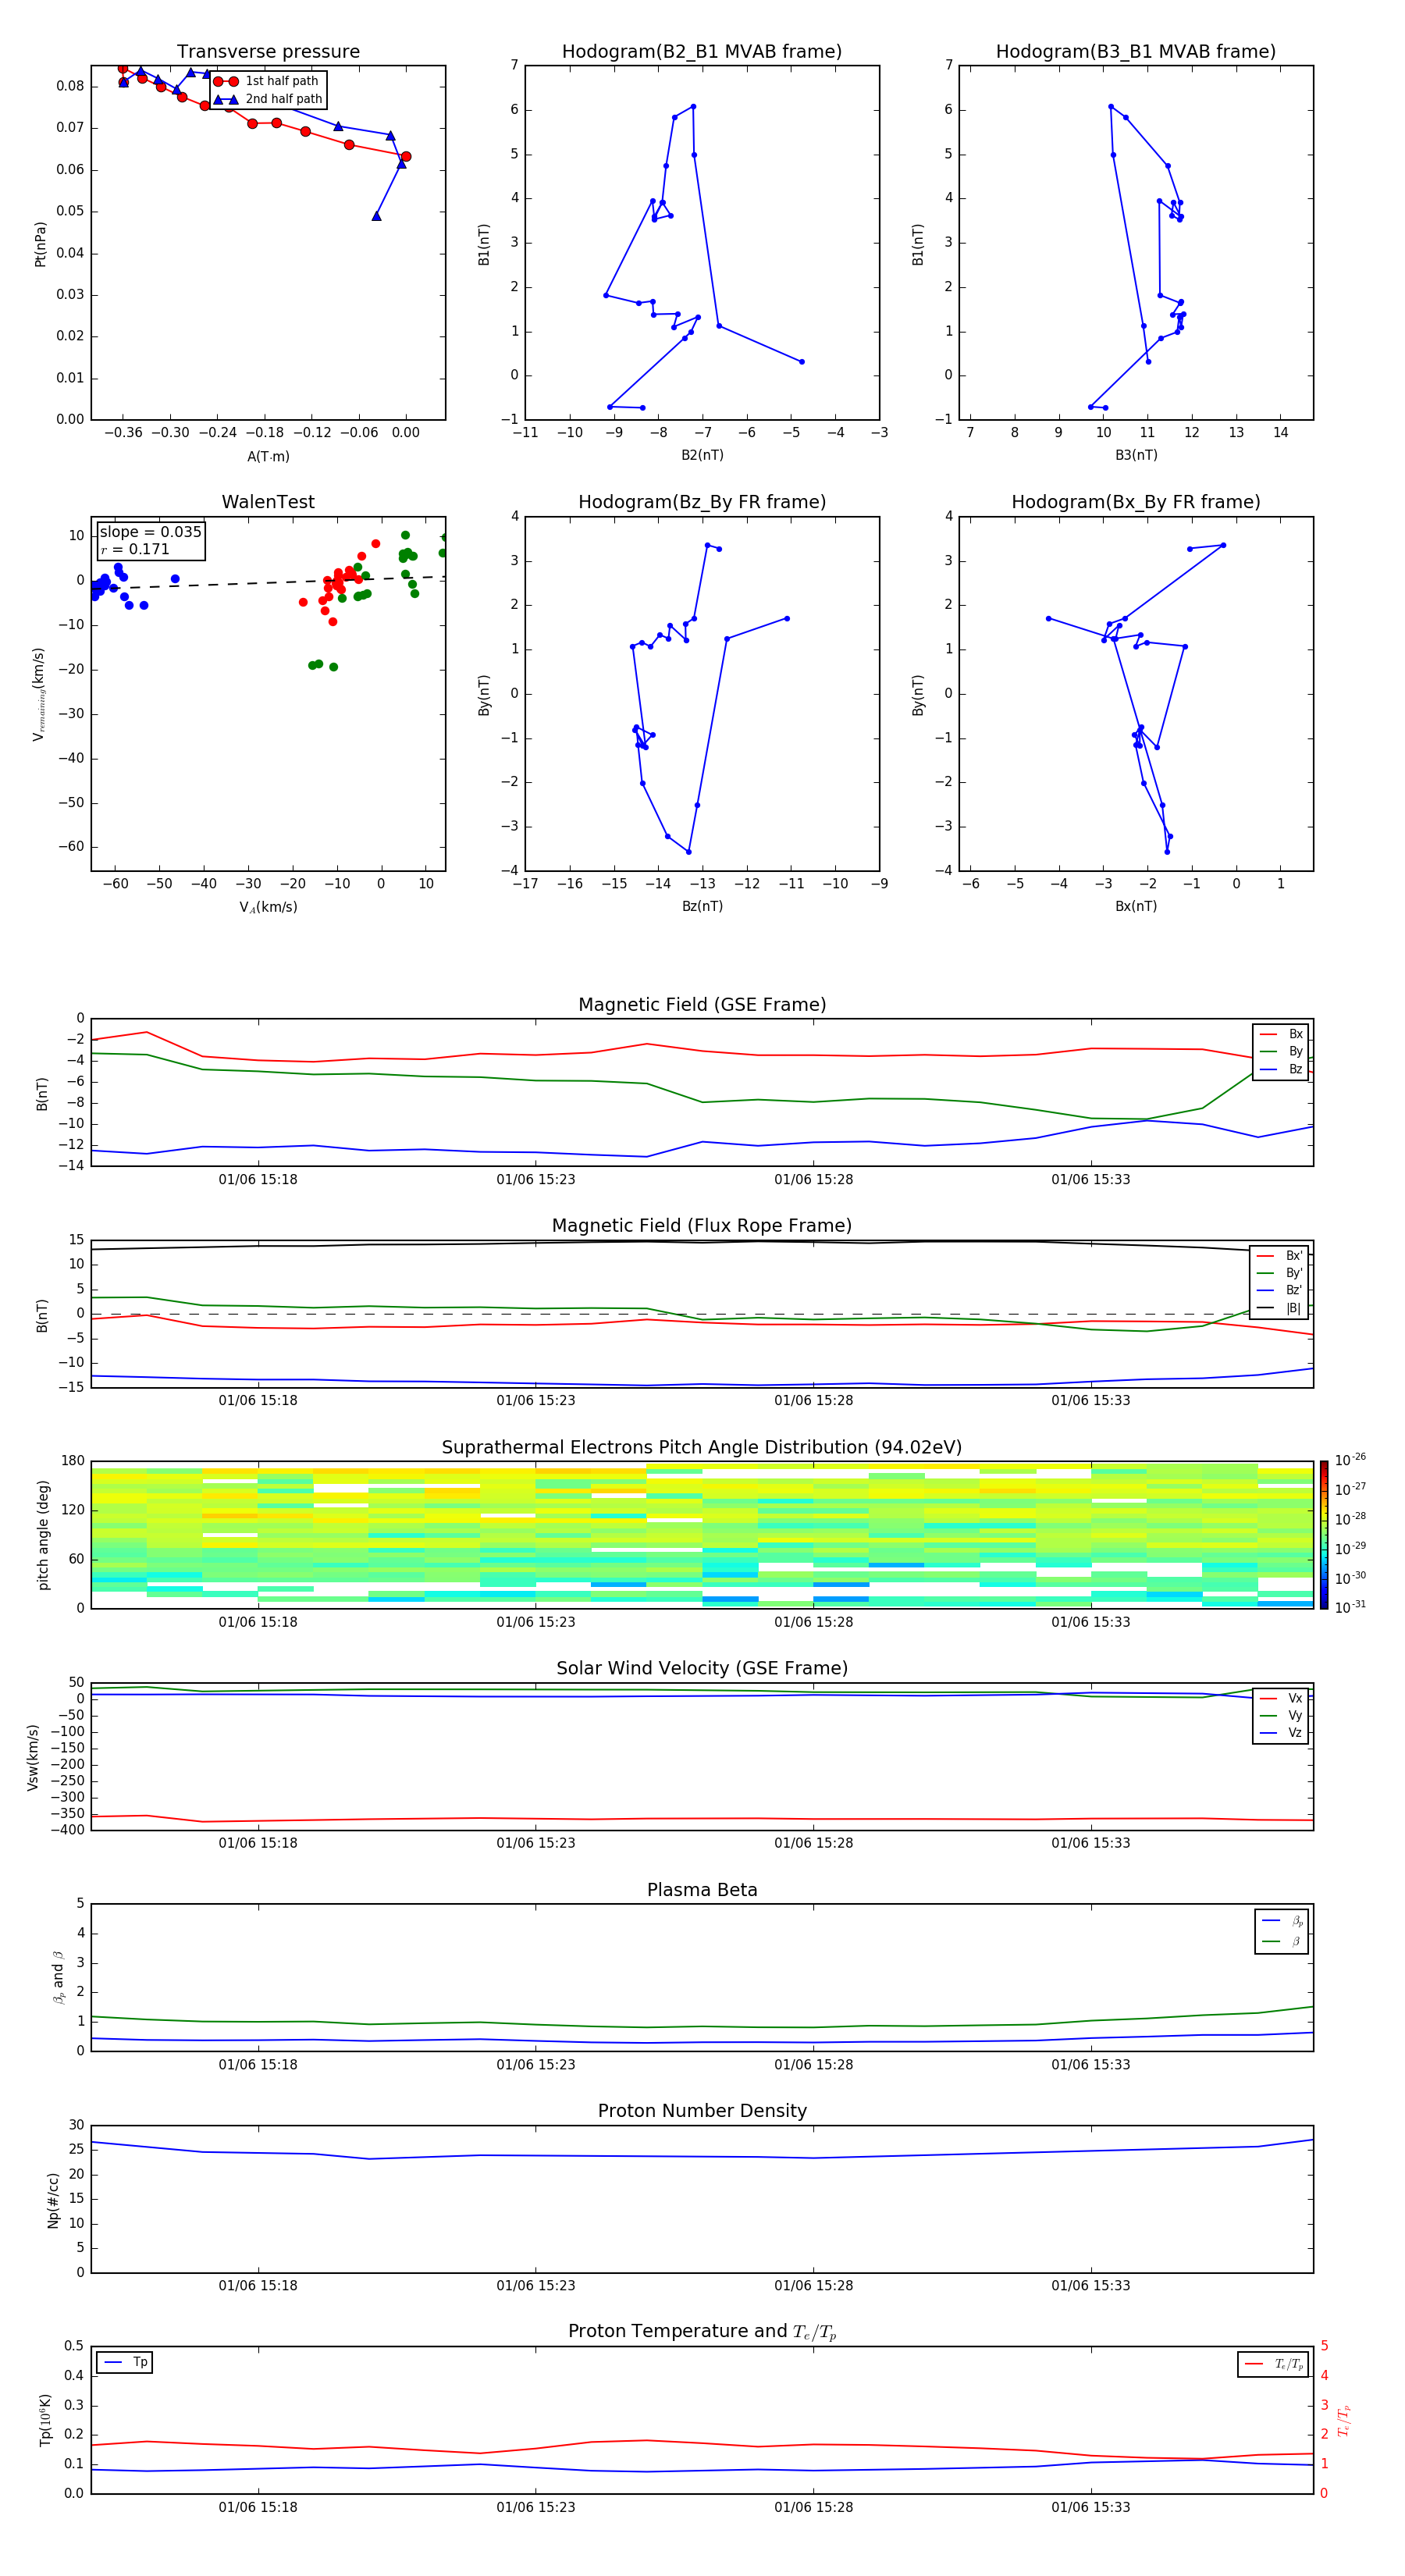Select the colorbar label 10^-31

pos(1350,1607)
